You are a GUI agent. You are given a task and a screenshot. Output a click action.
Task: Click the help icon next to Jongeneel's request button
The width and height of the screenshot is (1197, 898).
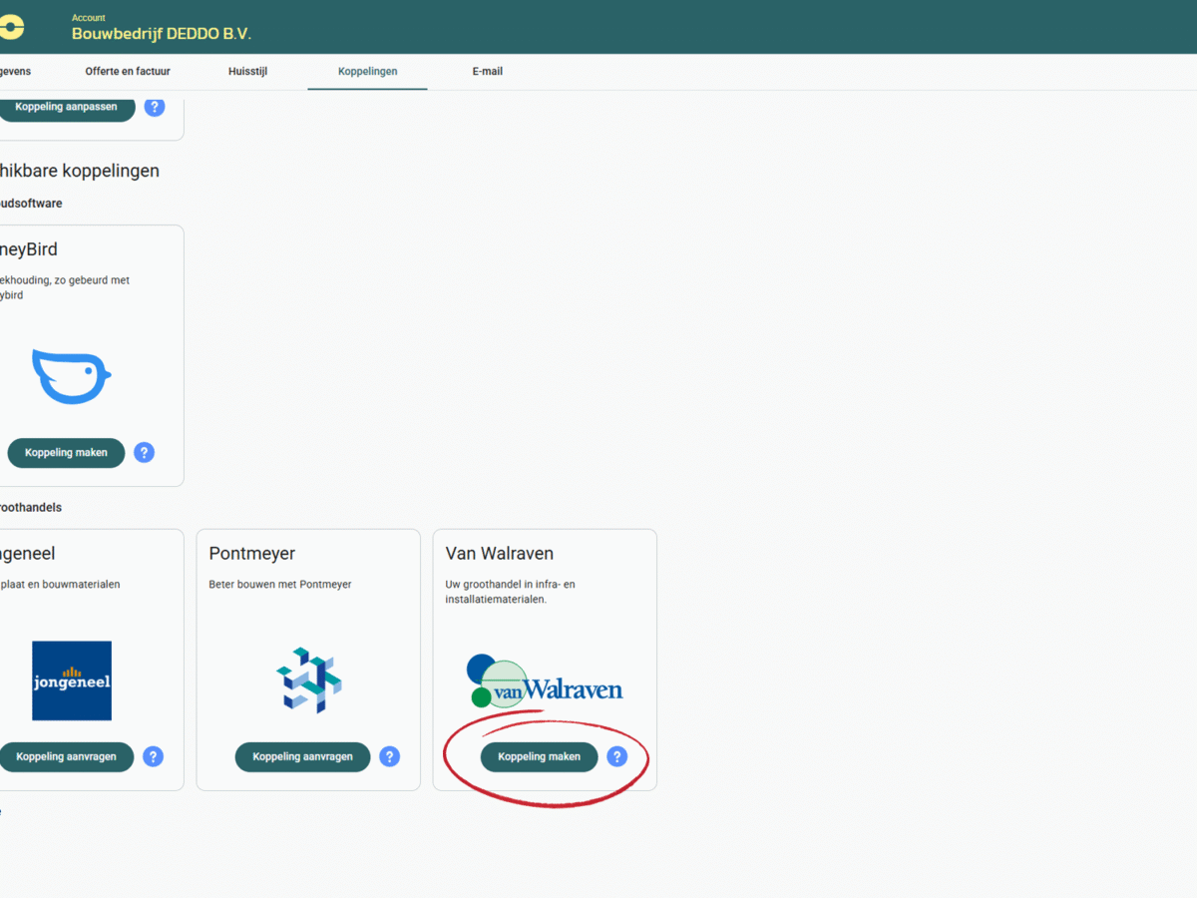point(153,756)
